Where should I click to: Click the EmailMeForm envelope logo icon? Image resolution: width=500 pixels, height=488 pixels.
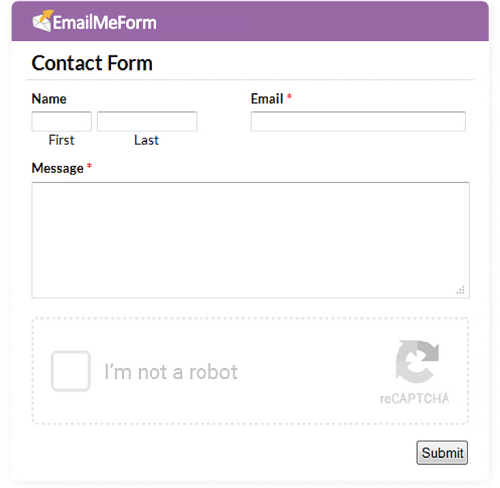coord(42,21)
